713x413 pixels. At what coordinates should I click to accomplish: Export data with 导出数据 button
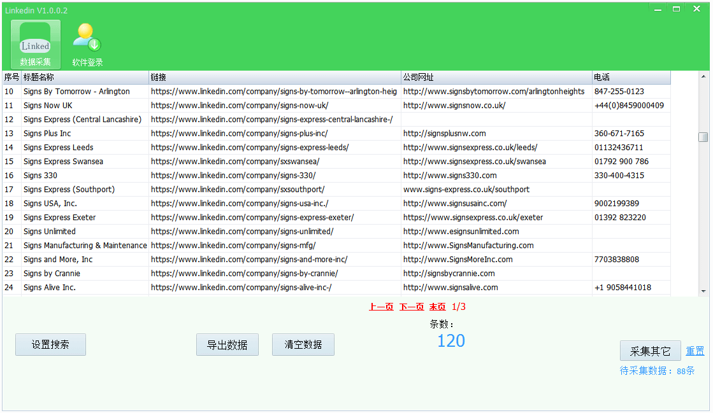click(x=227, y=344)
